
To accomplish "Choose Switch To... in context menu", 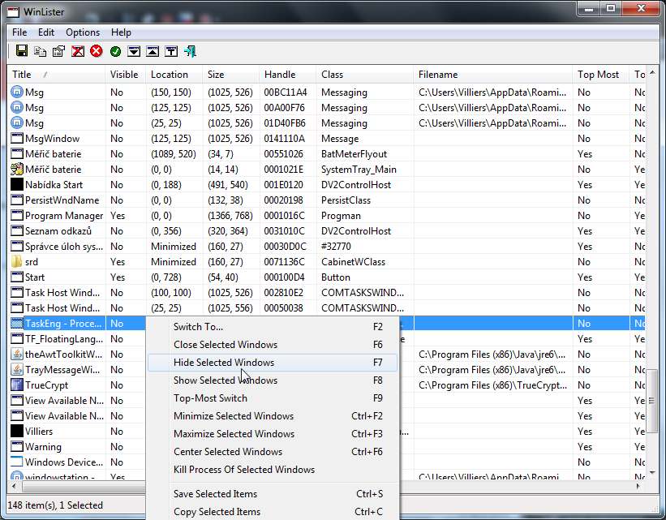I will pos(273,327).
